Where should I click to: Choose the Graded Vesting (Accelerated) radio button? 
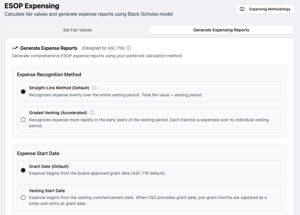pos(23,120)
